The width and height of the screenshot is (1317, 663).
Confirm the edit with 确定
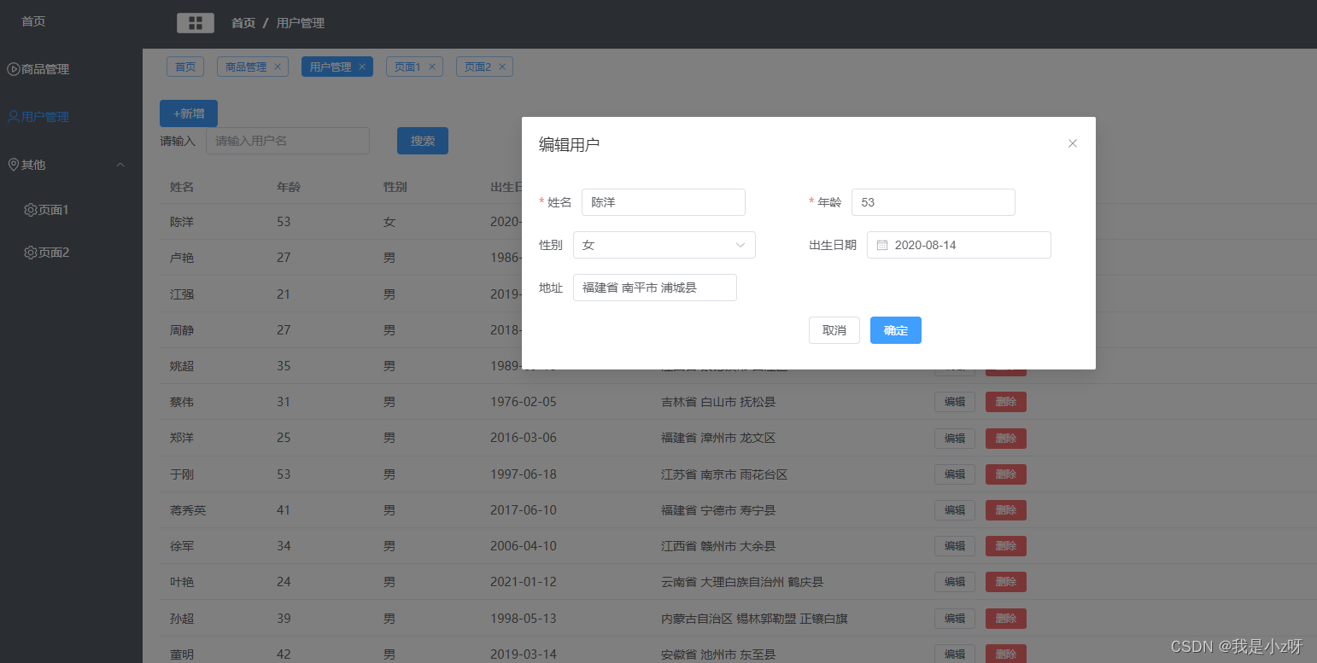[896, 330]
